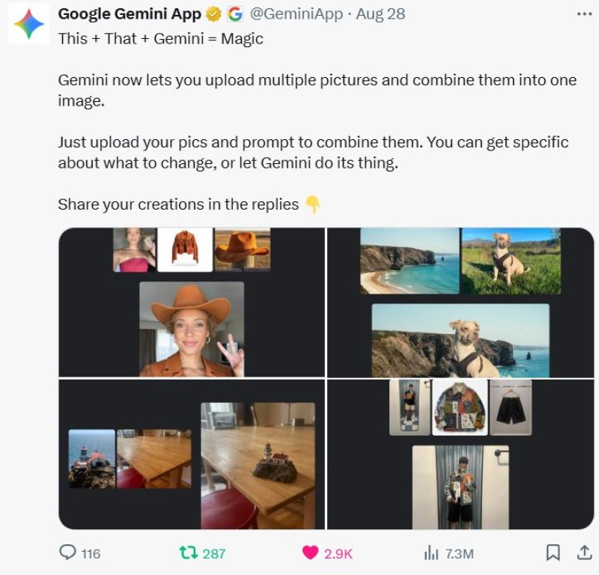Click the gold verified badge
Viewport: 599px width, 575px height.
click(213, 14)
